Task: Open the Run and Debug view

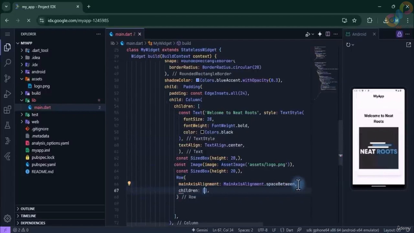Action: tap(7, 94)
